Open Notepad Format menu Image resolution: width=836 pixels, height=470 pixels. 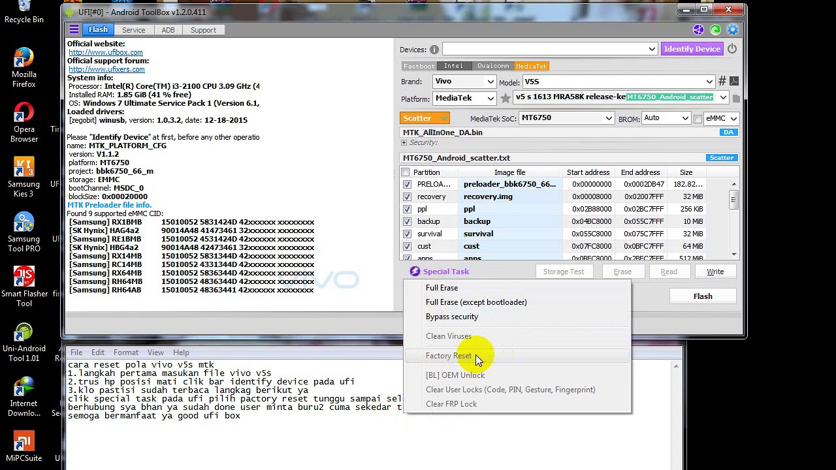pos(126,352)
